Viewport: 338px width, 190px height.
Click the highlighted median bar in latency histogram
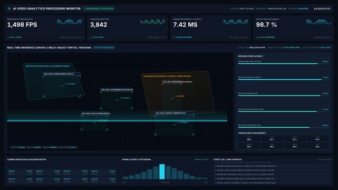[x=162, y=172]
